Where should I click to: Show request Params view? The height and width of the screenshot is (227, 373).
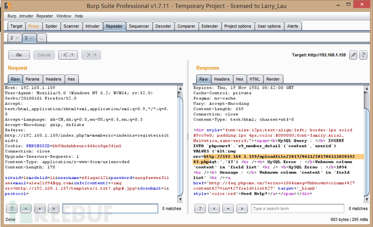click(x=32, y=79)
